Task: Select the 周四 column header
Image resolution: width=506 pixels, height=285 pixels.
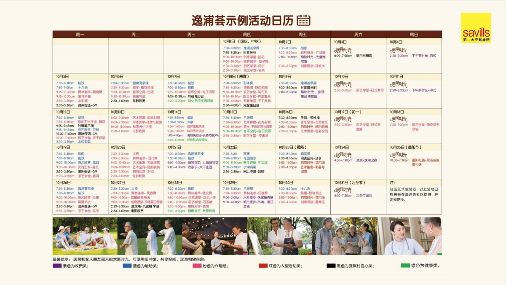Action: tap(247, 35)
